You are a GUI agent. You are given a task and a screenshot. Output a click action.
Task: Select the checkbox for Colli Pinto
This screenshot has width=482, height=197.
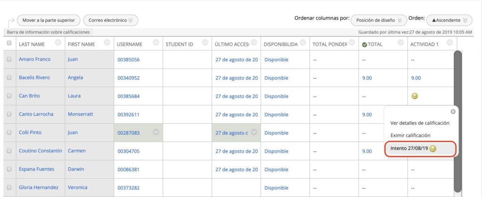tap(9, 132)
